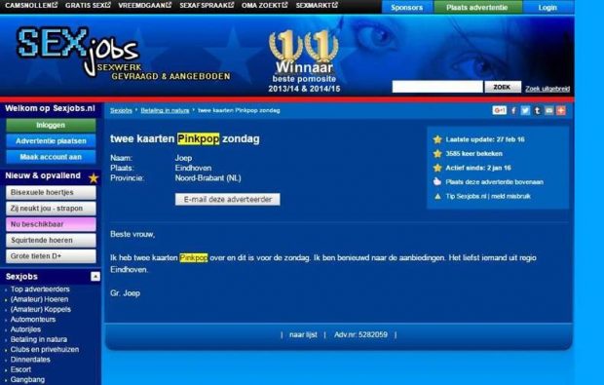Select Dinnerdates in the sidebar

[30, 360]
